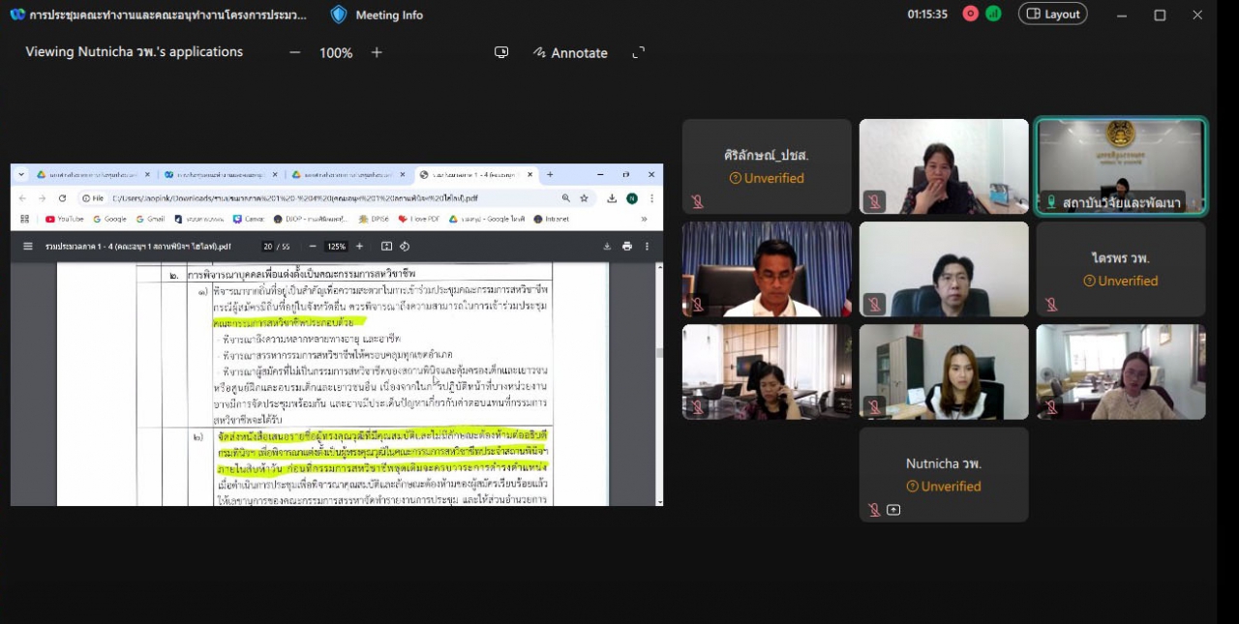This screenshot has width=1239, height=624.
Task: Close the active PDF tab in shared Chrome
Action: coord(530,174)
